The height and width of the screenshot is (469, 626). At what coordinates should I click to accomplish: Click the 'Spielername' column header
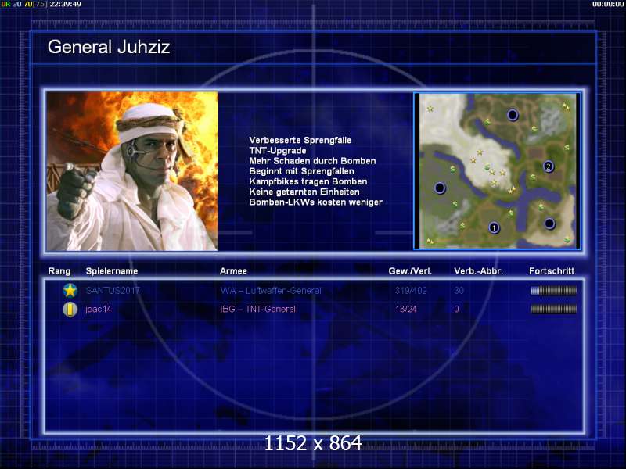pos(112,271)
